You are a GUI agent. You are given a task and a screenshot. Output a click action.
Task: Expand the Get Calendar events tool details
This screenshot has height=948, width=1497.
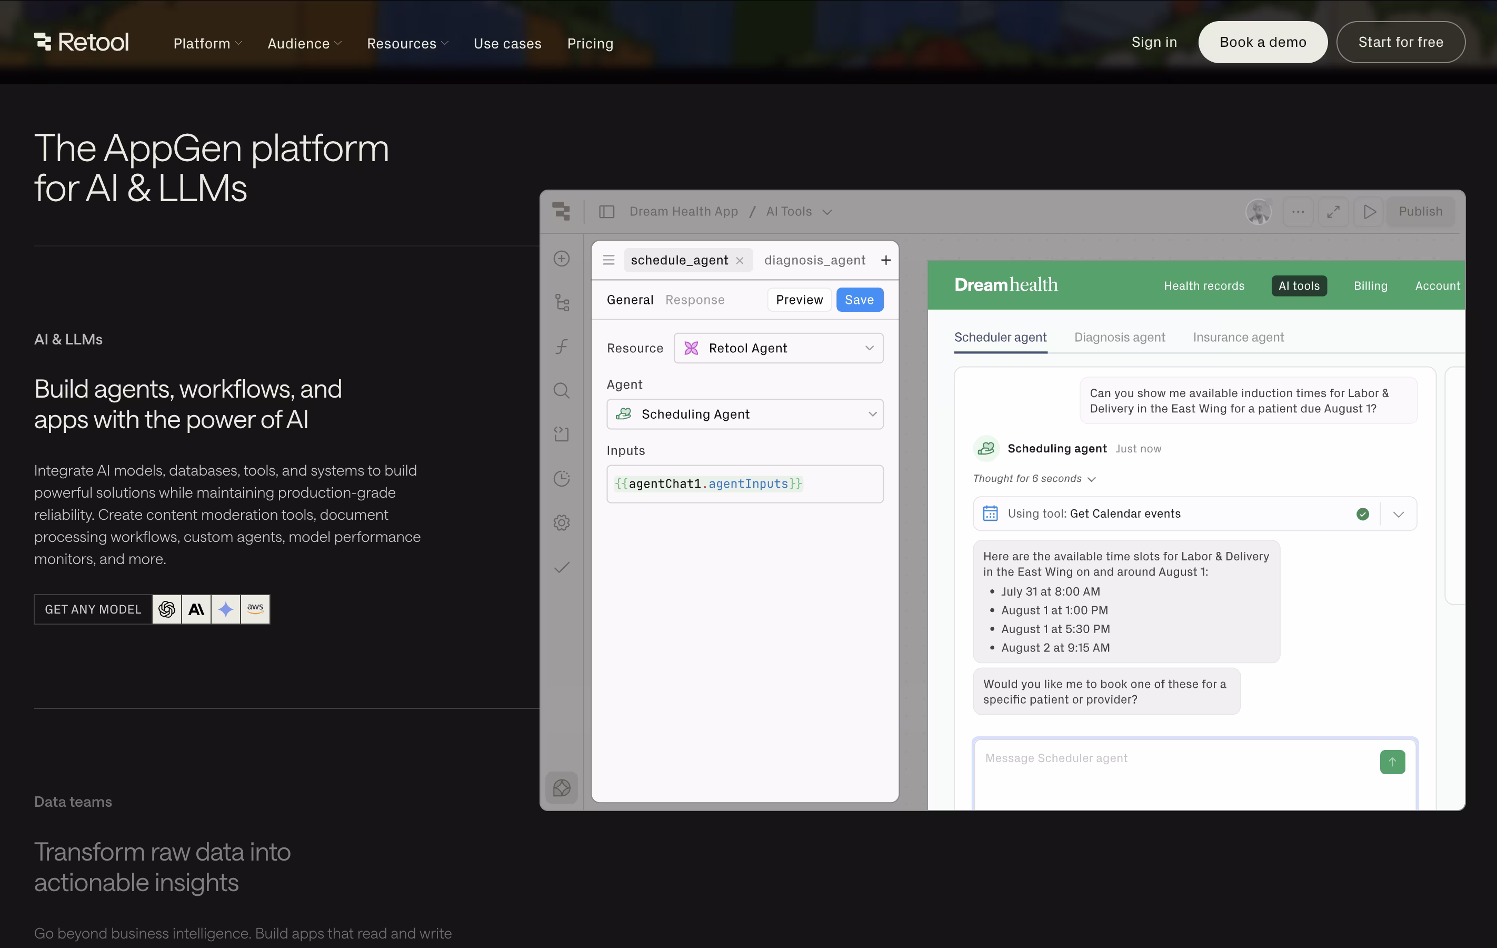1399,514
